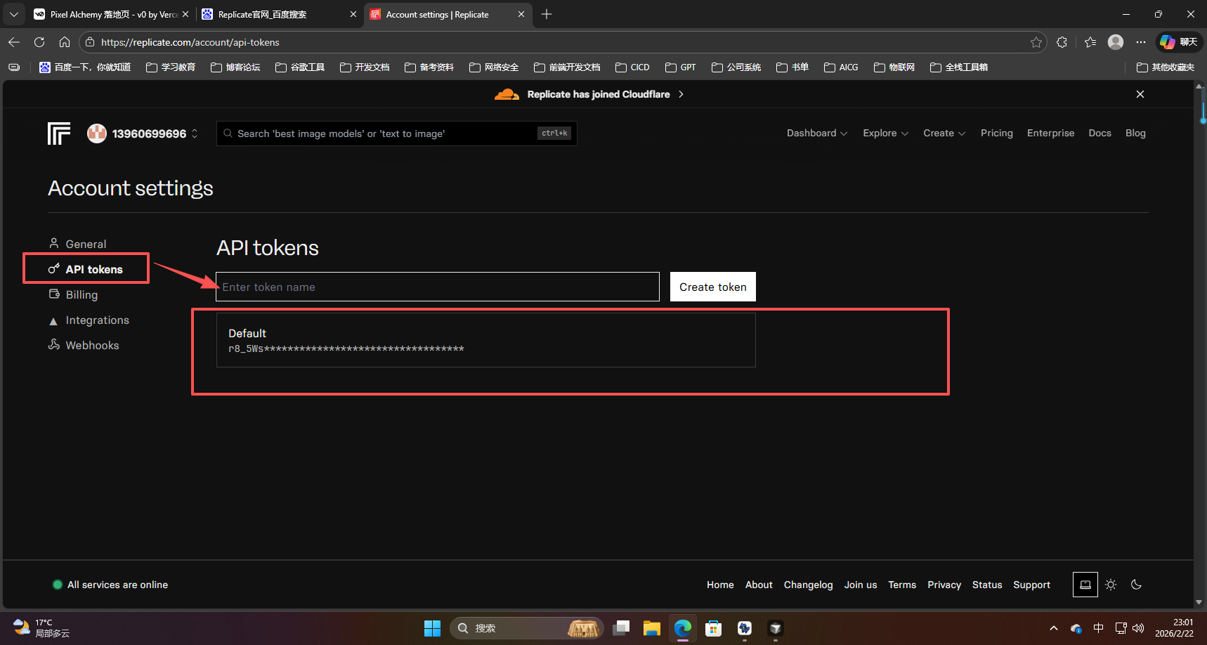Click All services are online status
Image resolution: width=1207 pixels, height=645 pixels.
(x=110, y=585)
